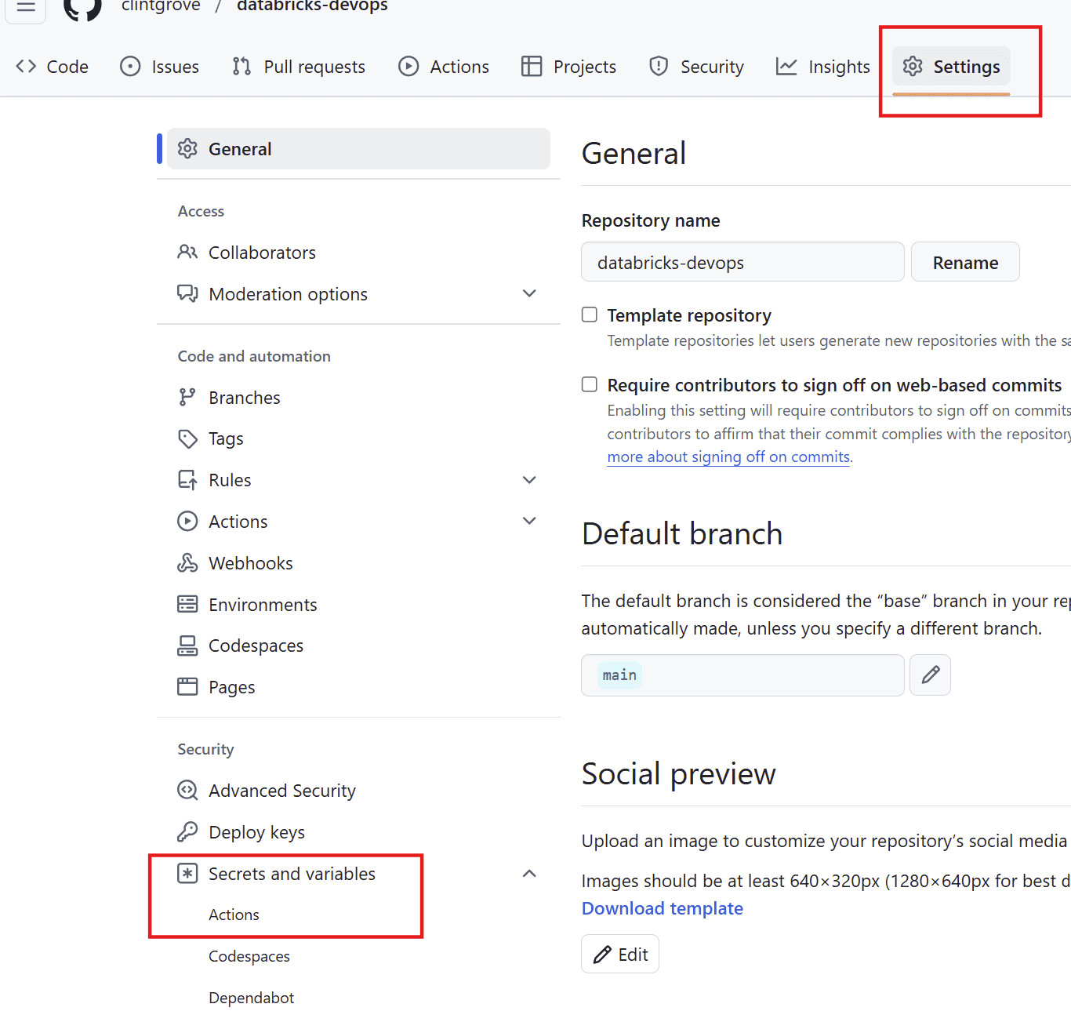Open the Download template link
Viewport: 1071px width, 1022px height.
662,908
